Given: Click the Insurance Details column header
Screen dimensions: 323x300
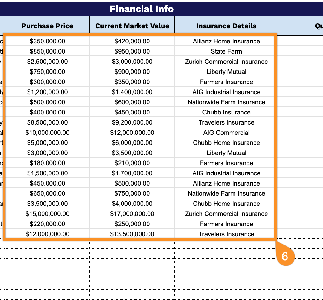Looking at the screenshot, I should (226, 26).
